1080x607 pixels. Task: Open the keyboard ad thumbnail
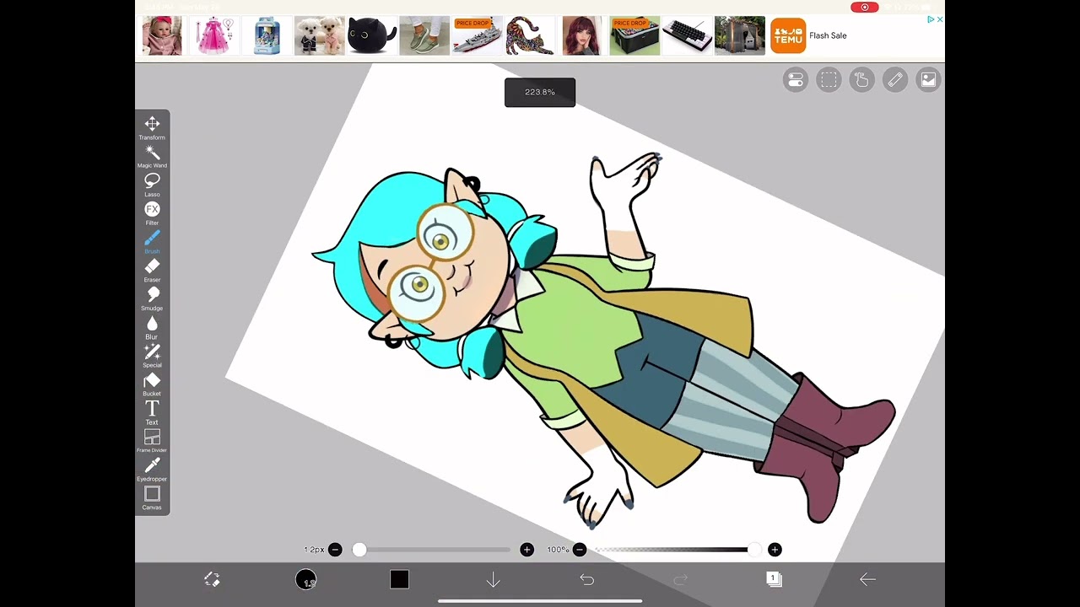coord(688,36)
